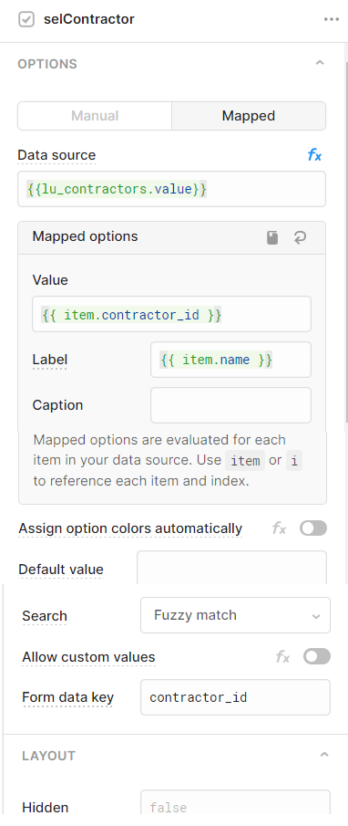
Task: Click the Value field with item.contractor_id
Action: [x=172, y=315]
